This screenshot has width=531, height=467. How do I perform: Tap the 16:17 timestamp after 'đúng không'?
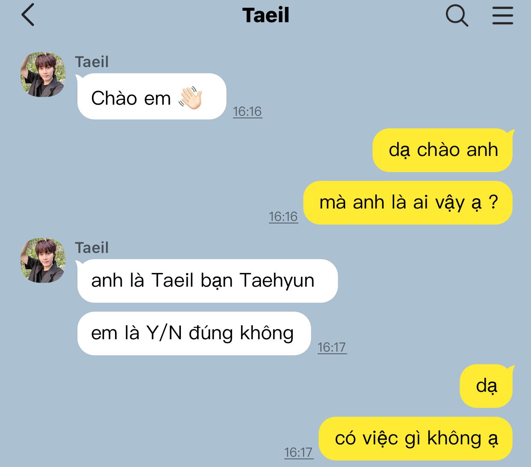tap(332, 347)
